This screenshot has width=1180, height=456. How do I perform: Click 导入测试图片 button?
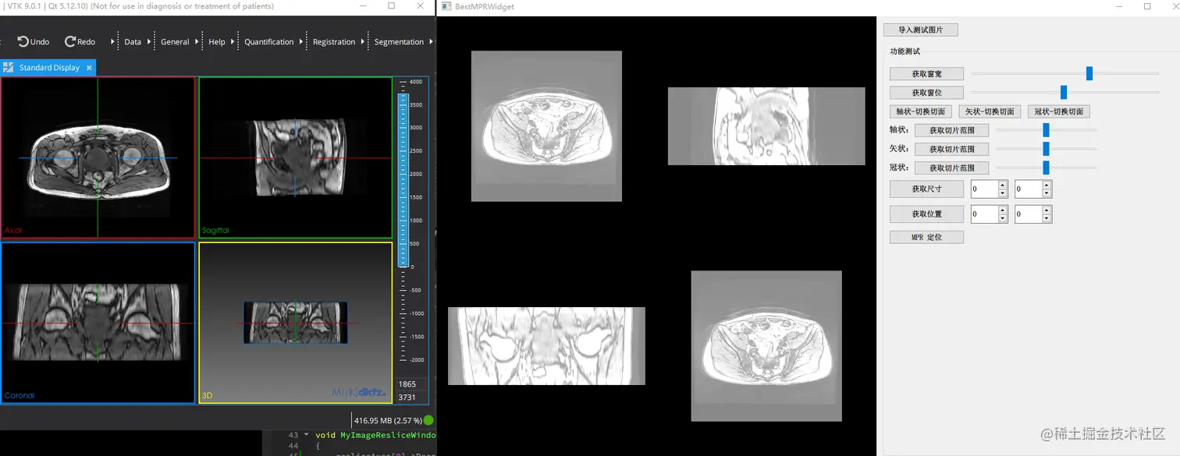[921, 30]
